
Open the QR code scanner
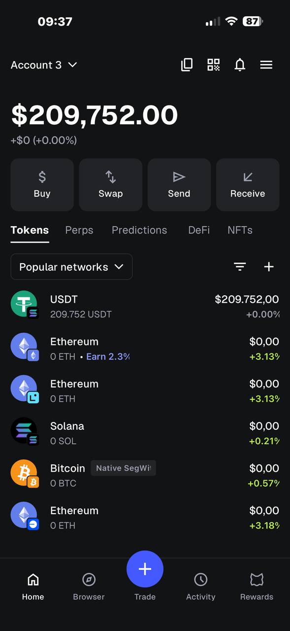(213, 65)
